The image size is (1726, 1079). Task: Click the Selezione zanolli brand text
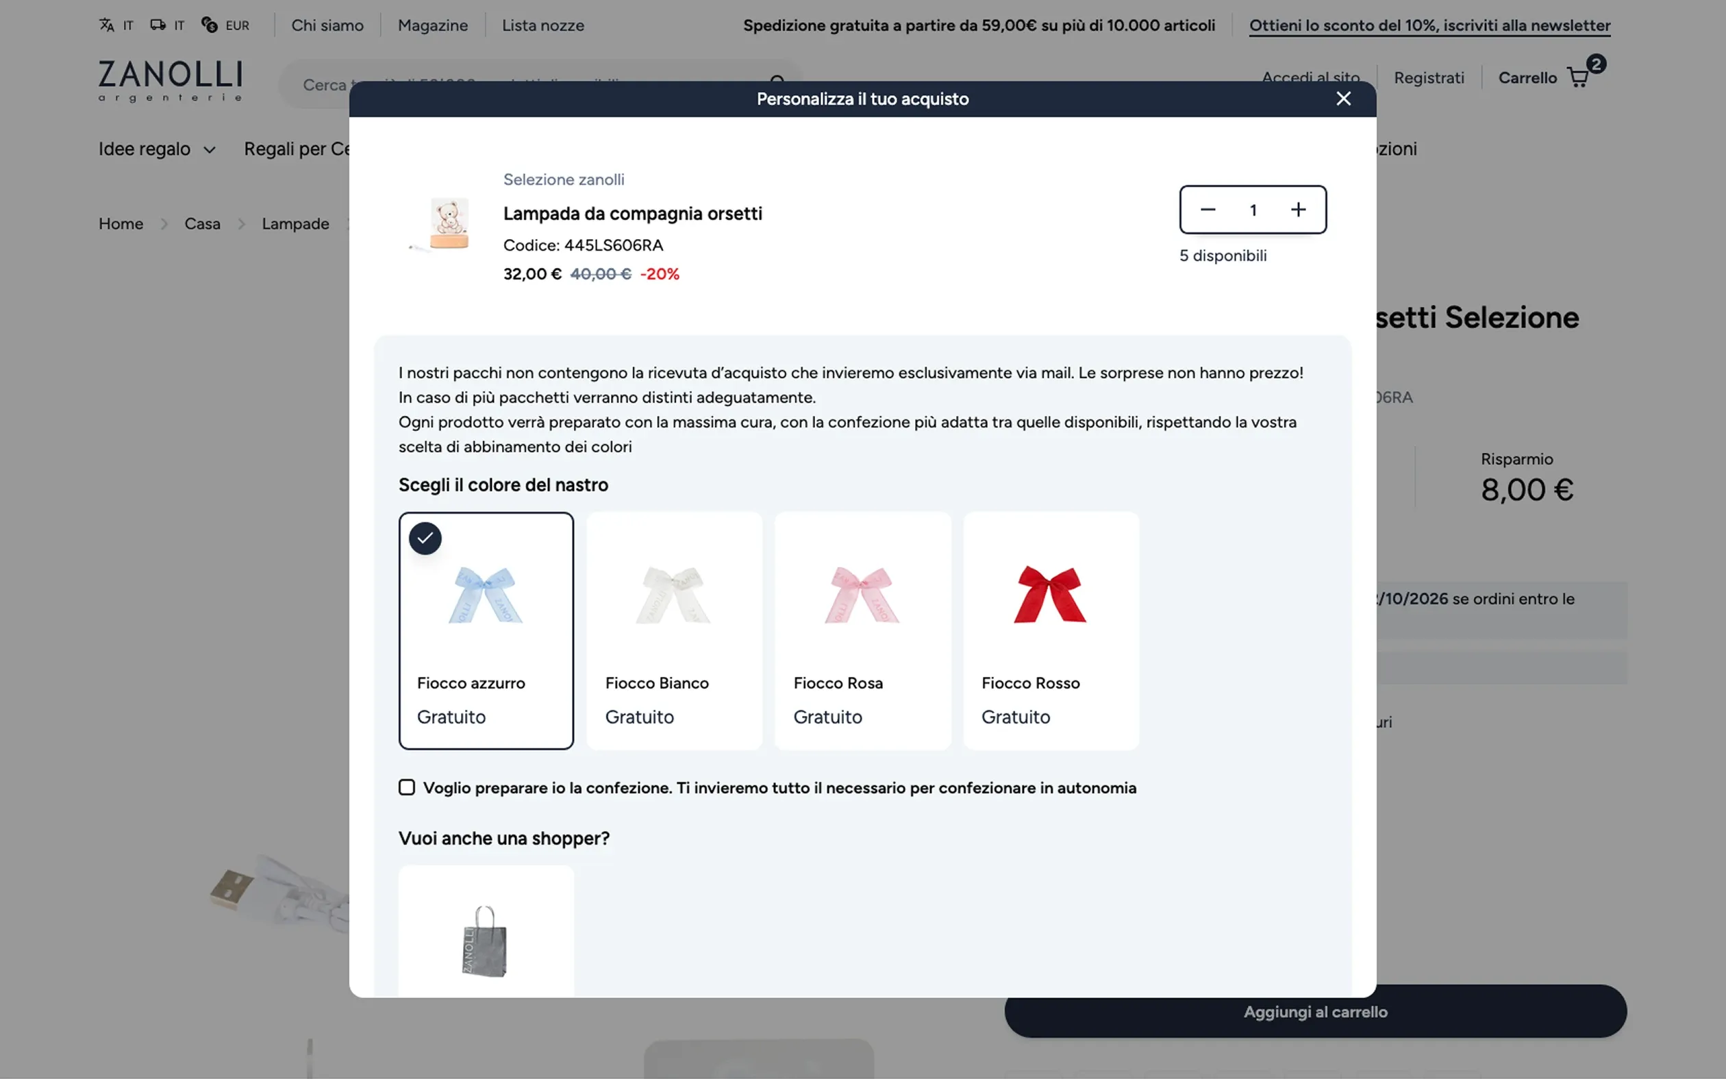(x=564, y=179)
